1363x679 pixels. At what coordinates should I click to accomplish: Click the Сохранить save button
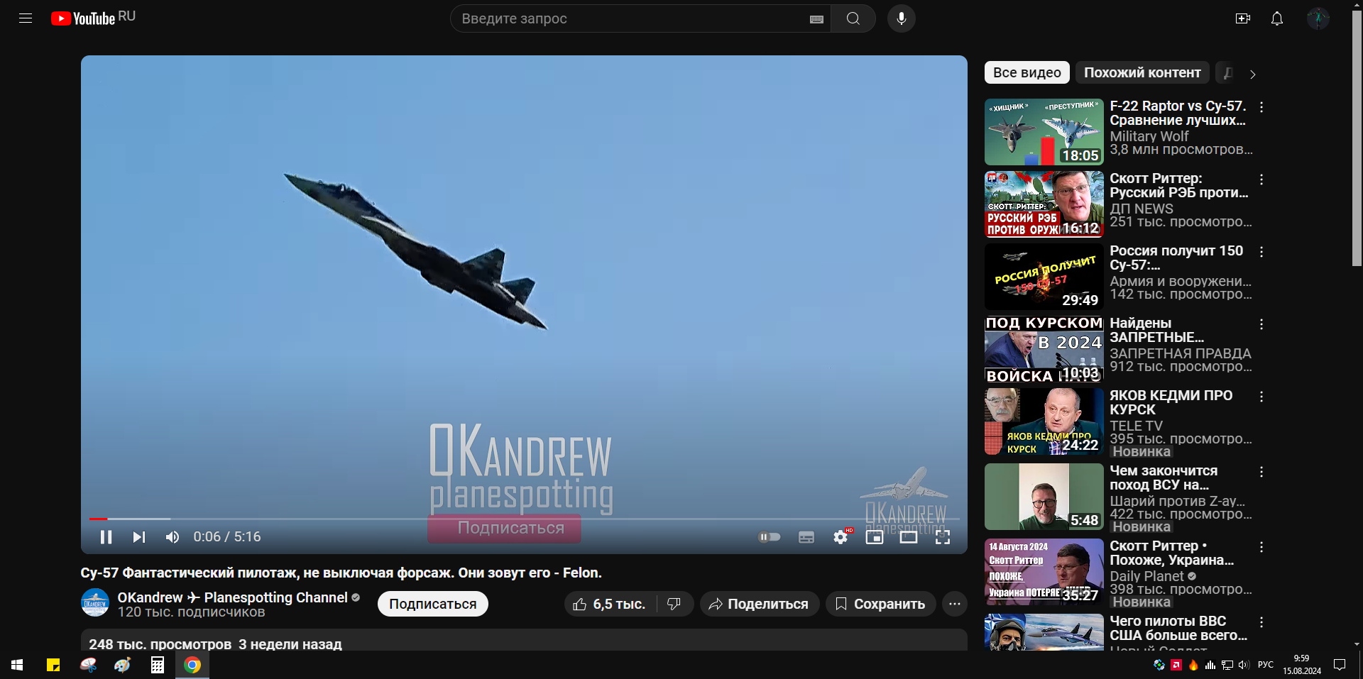click(x=881, y=604)
